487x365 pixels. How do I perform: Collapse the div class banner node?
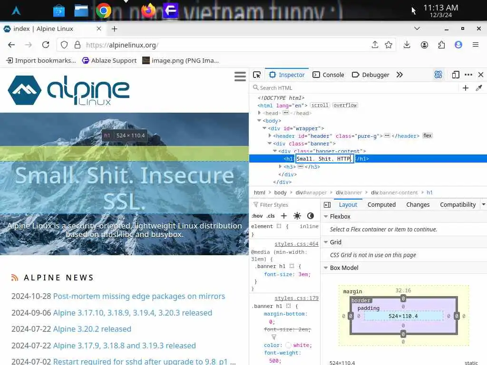click(270, 144)
